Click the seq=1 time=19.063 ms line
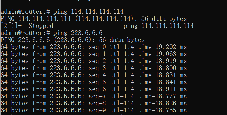The height and width of the screenshot is (115, 227). (94, 54)
